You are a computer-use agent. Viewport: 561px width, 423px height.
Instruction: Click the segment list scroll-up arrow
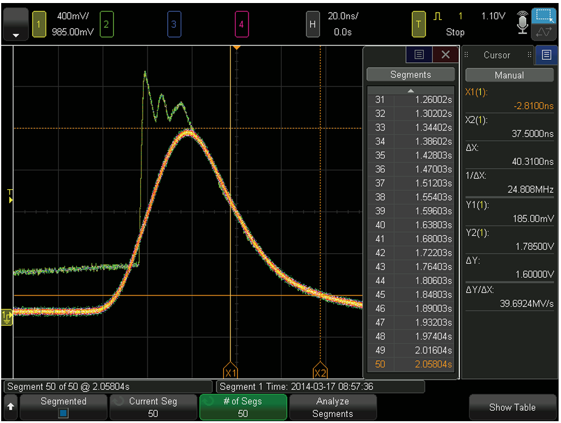410,91
